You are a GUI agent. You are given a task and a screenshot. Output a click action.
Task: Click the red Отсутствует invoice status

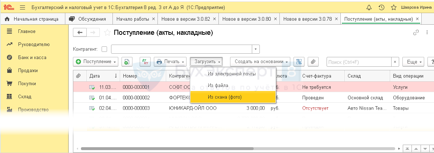[x=315, y=108]
